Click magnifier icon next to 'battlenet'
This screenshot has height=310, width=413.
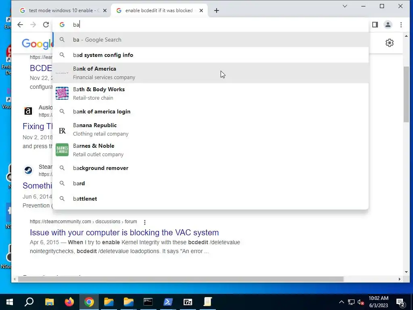(x=62, y=199)
